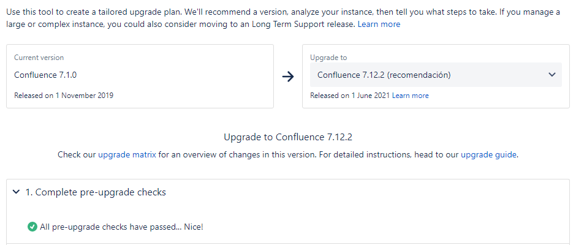Image resolution: width=576 pixels, height=245 pixels.
Task: Click the right arrow between version cards
Action: [288, 77]
